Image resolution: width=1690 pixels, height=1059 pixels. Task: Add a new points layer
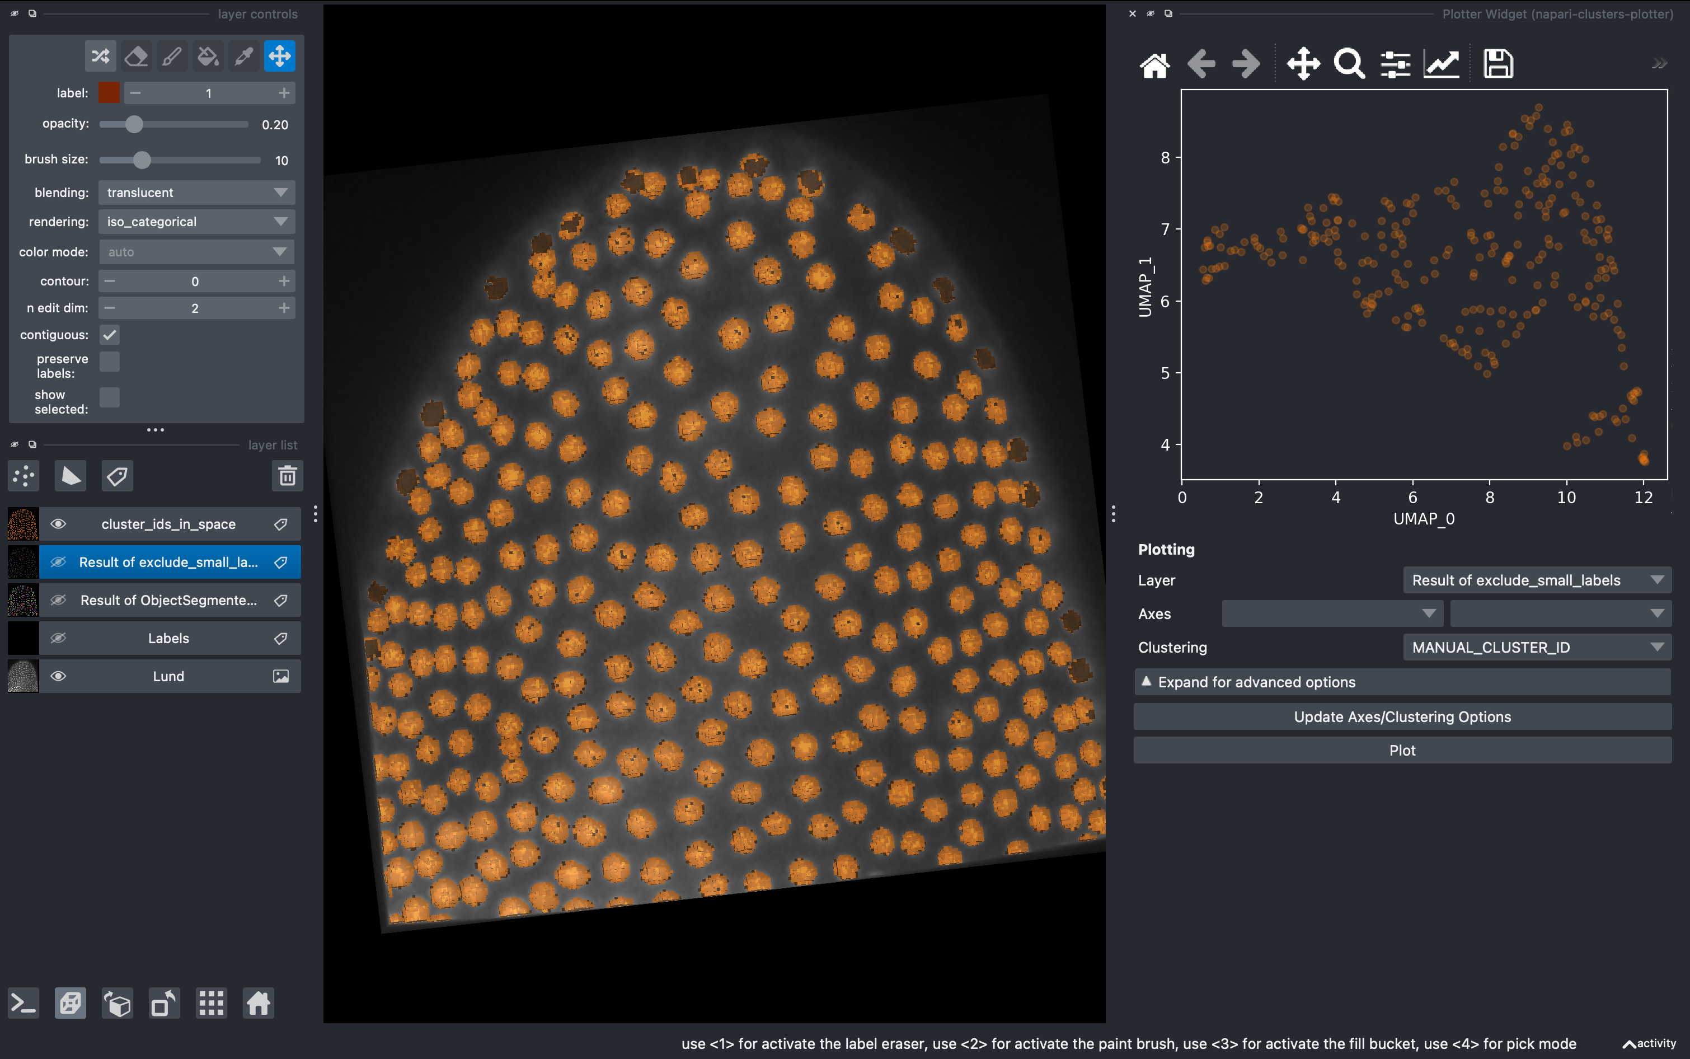(23, 476)
